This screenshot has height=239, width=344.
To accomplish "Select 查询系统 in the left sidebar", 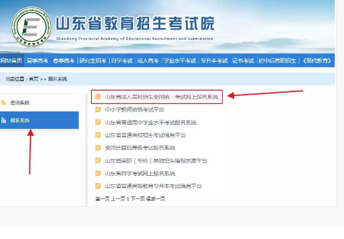I will click(x=39, y=102).
